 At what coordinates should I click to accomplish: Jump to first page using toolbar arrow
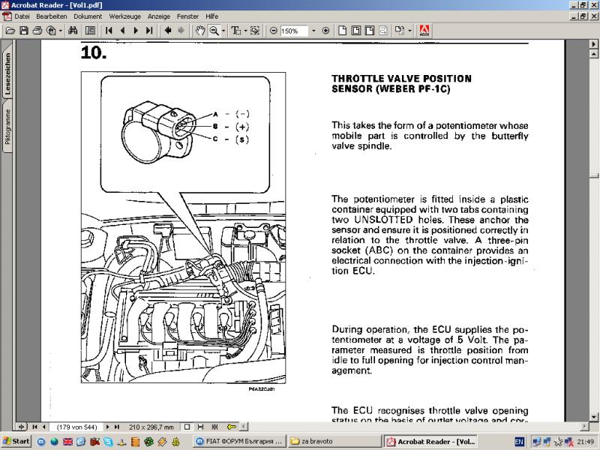109,31
